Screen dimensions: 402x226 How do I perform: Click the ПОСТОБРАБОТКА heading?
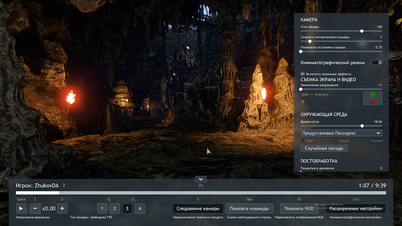319,161
